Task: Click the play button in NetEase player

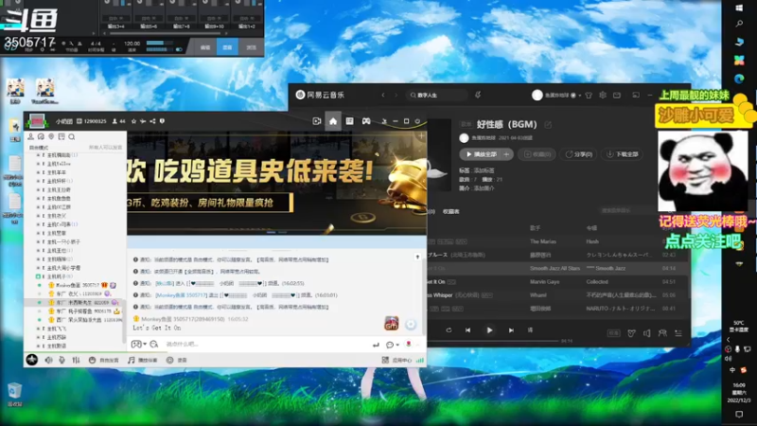Action: [489, 330]
